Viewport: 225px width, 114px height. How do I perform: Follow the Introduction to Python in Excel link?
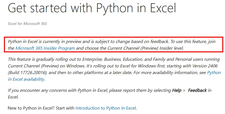coord(106,108)
